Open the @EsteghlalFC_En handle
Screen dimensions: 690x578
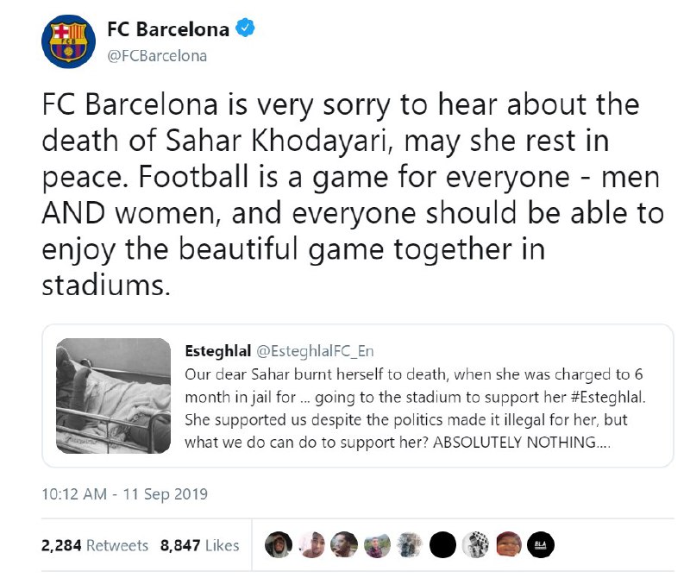click(x=306, y=350)
